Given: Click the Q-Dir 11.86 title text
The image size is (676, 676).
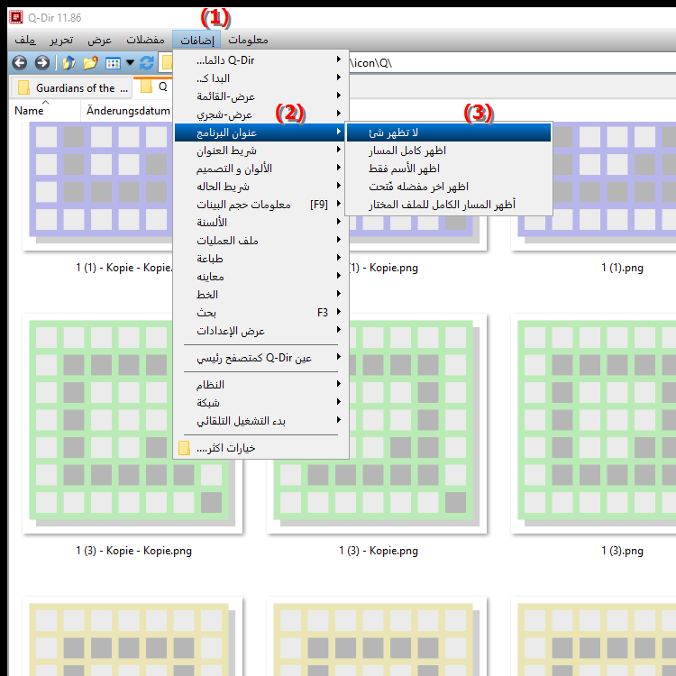Looking at the screenshot, I should point(54,18).
